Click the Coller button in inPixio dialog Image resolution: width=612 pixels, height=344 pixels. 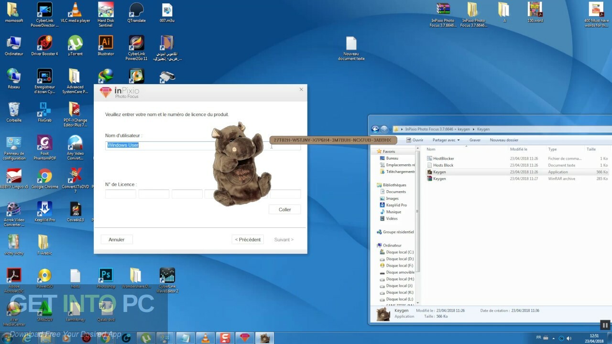pyautogui.click(x=284, y=209)
